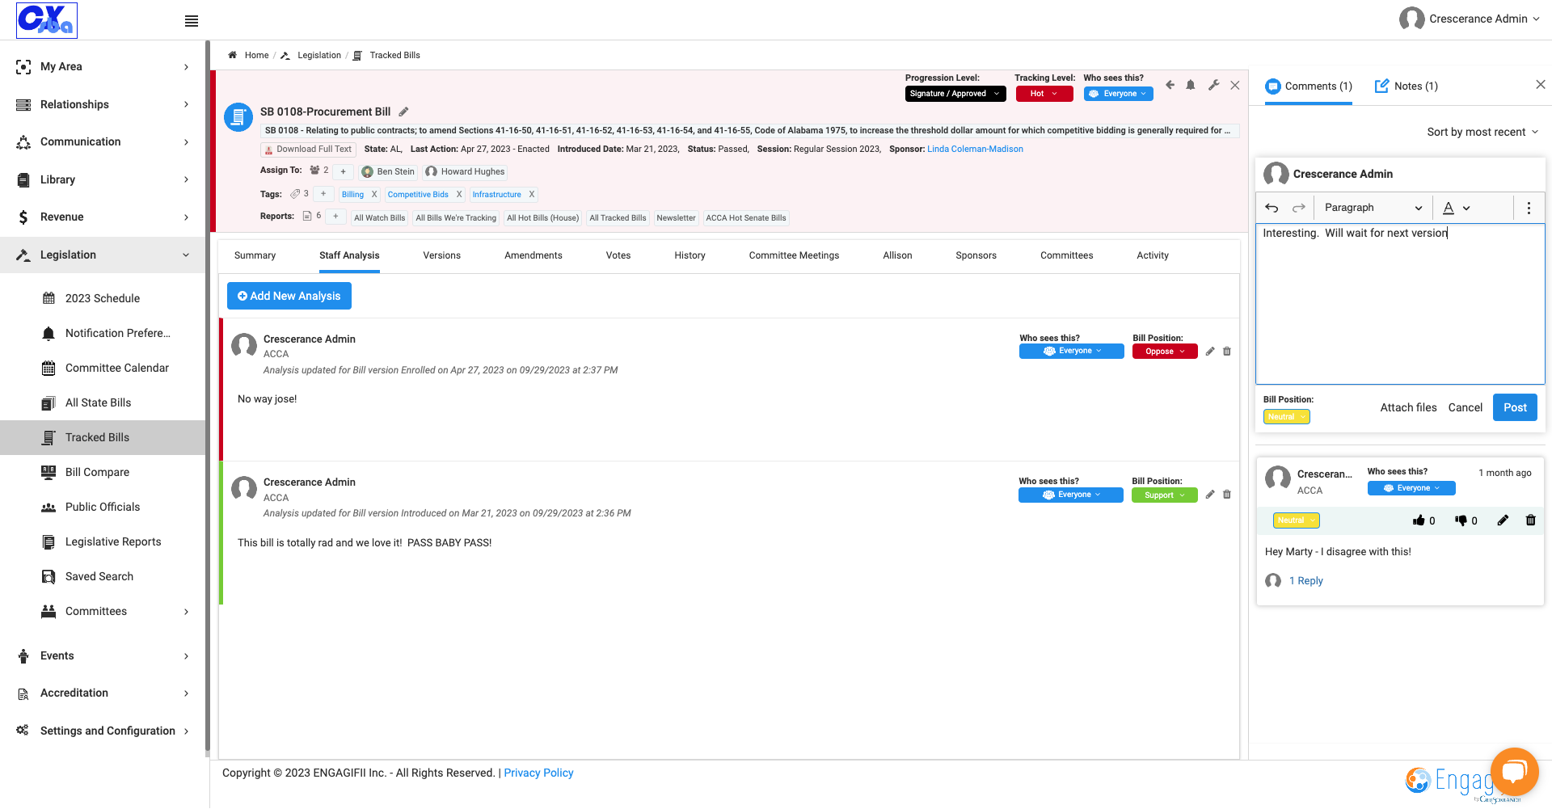
Task: Open Progression Level Signature / Approved dropdown
Action: pos(955,94)
